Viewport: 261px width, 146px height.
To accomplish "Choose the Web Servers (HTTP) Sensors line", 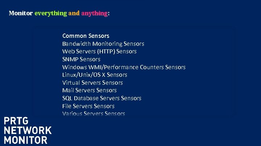I will [99, 51].
